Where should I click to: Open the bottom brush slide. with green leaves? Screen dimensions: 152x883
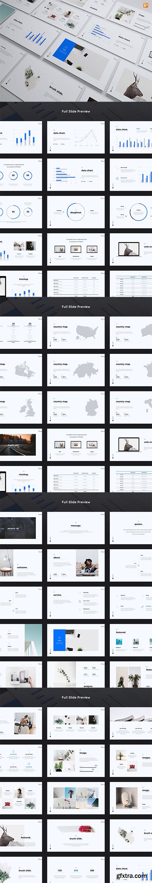21,870
